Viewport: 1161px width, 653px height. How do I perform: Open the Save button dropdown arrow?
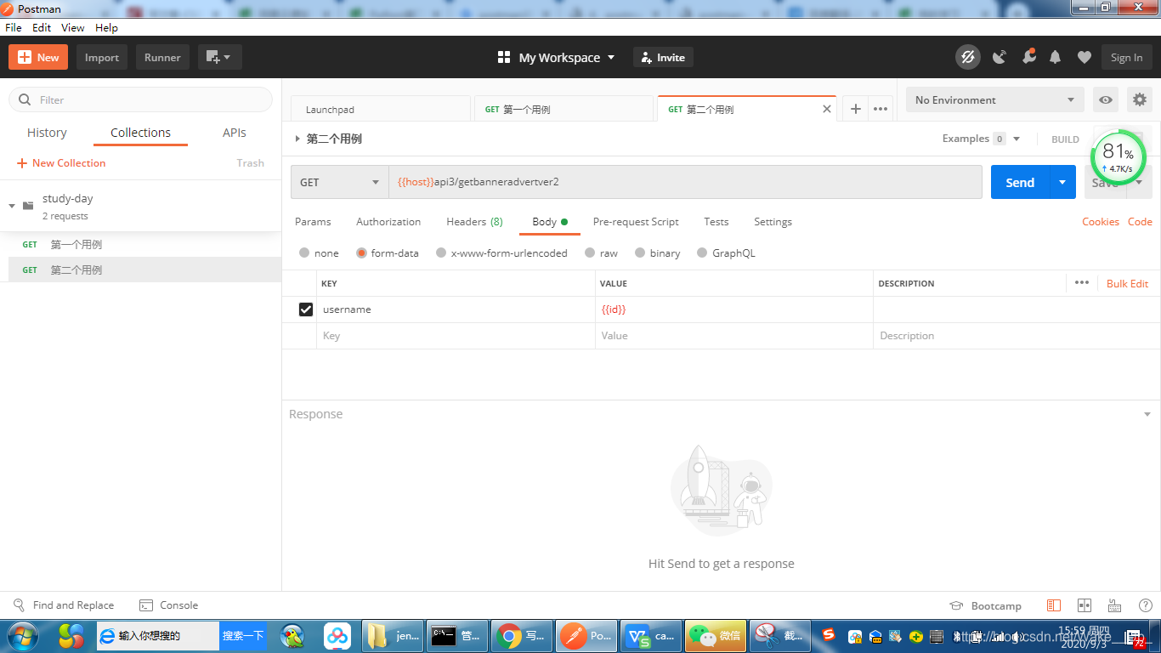click(x=1139, y=182)
